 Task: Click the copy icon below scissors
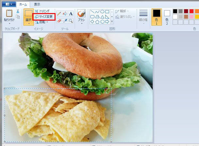click(18, 17)
